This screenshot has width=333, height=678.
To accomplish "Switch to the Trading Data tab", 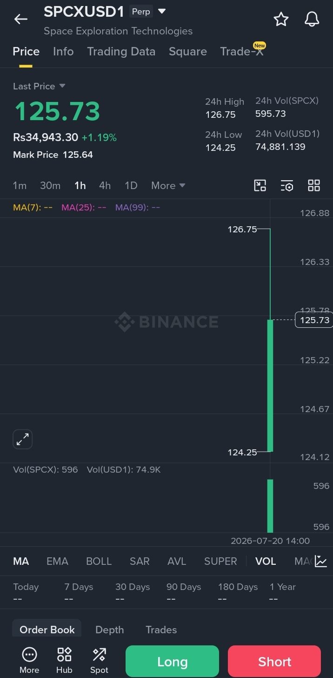I will point(121,51).
